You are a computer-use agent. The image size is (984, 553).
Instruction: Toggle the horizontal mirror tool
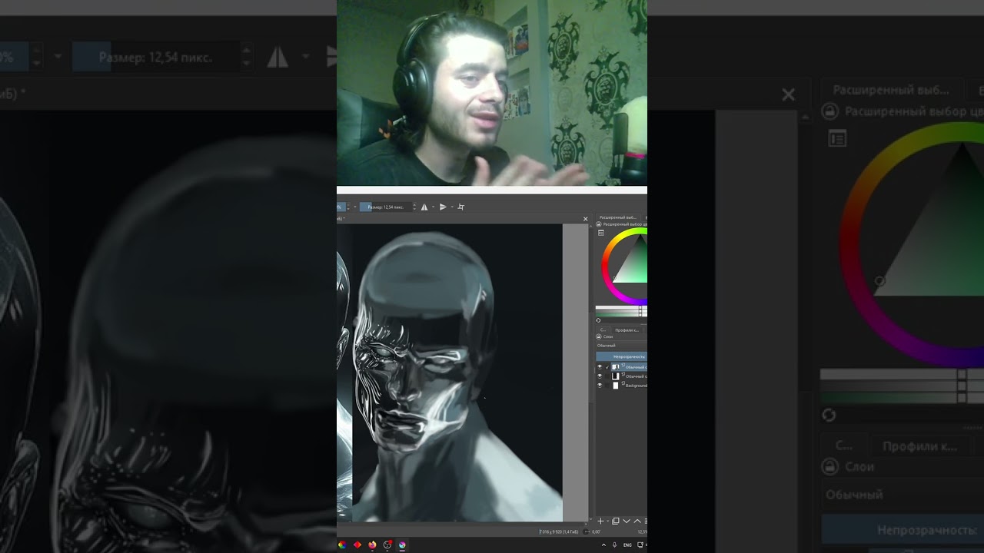coord(424,207)
